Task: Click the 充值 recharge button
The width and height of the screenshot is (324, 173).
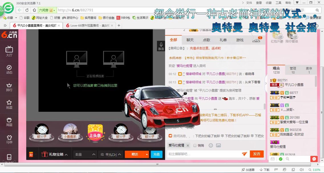Action: (x=156, y=154)
